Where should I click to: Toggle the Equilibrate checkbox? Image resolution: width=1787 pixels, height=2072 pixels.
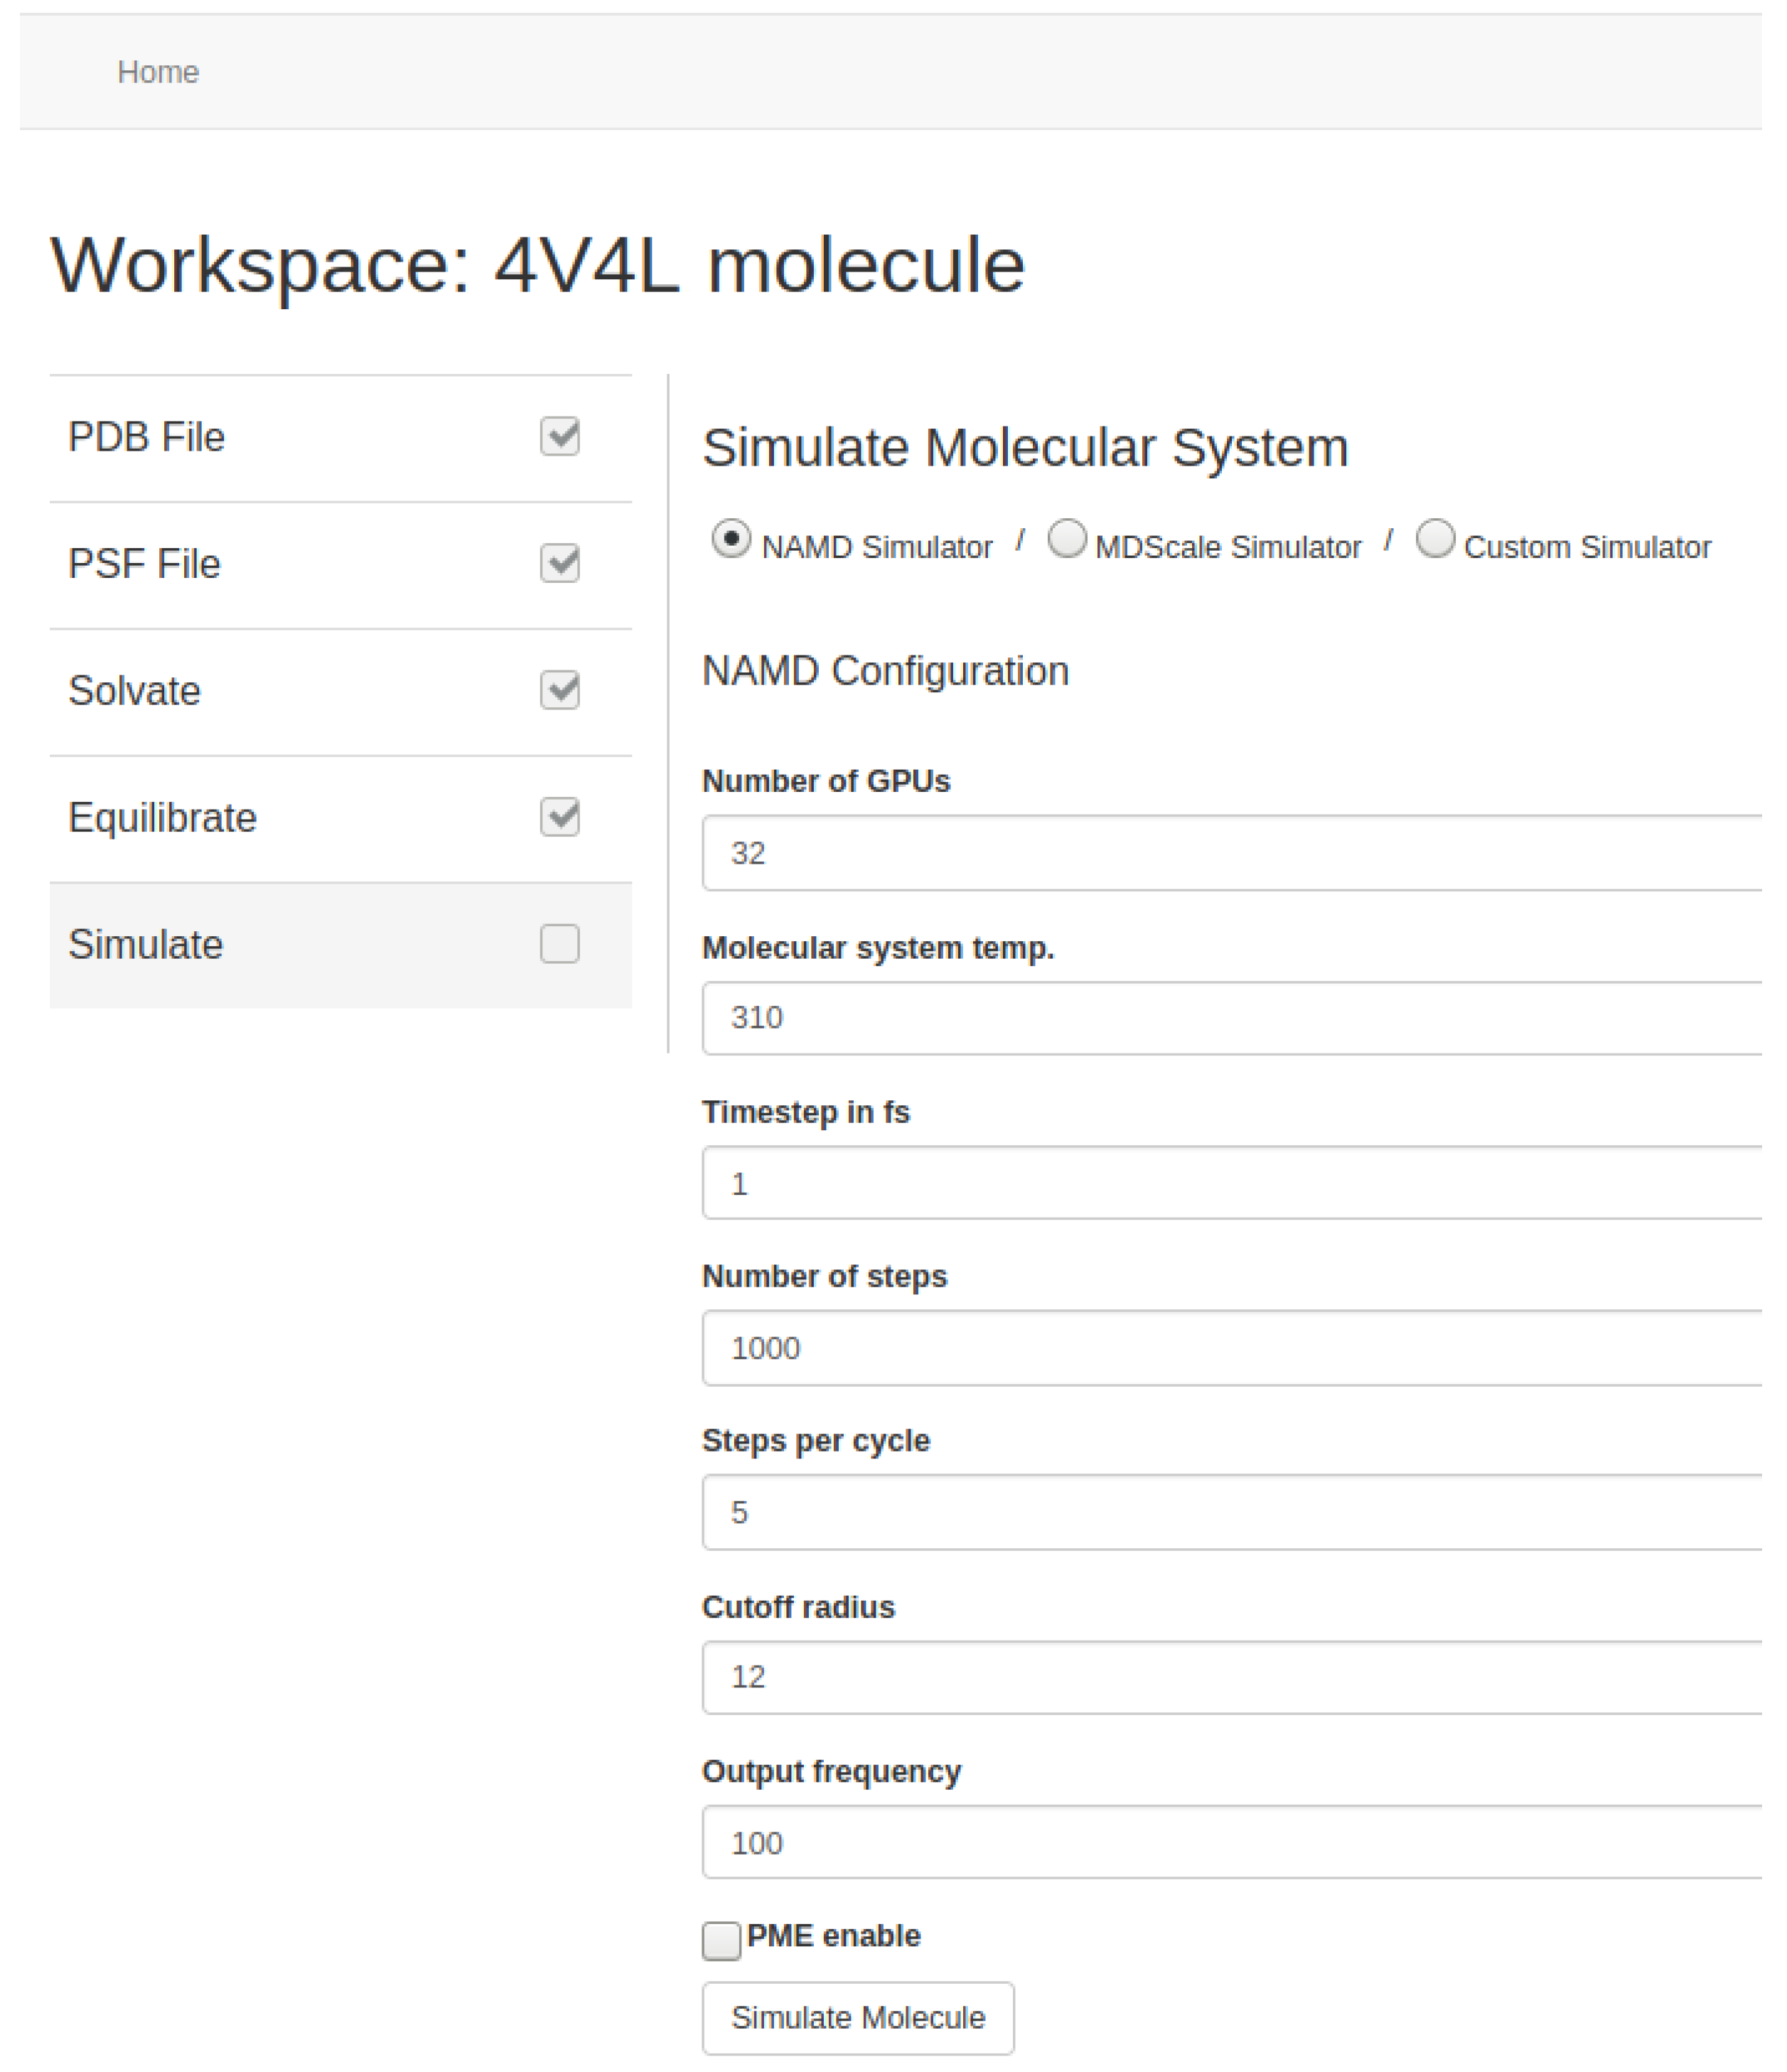(x=559, y=817)
